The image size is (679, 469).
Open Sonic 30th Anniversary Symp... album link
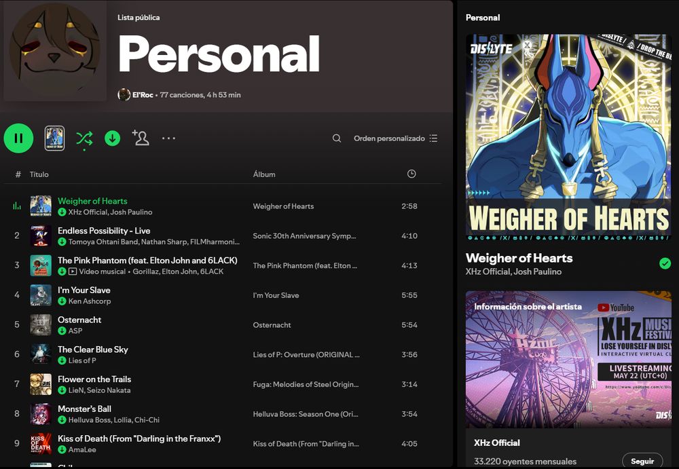[x=304, y=236]
